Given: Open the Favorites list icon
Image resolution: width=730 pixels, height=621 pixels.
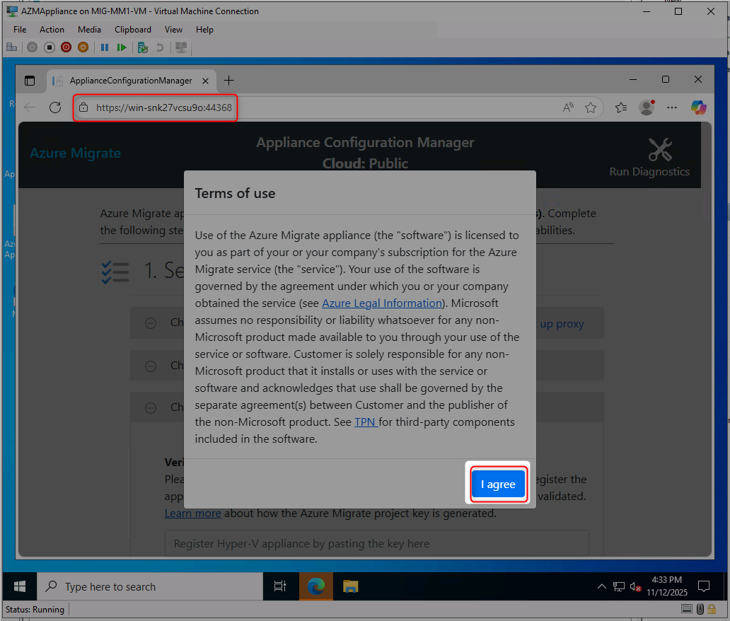Looking at the screenshot, I should (x=621, y=108).
